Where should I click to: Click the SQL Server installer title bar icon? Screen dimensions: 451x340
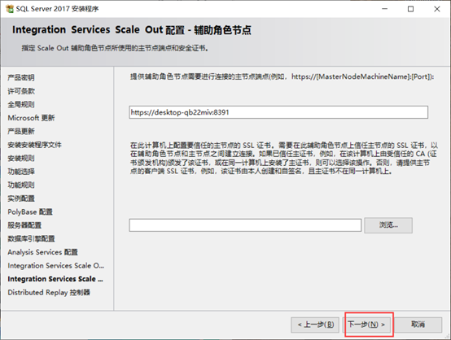pyautogui.click(x=10, y=9)
